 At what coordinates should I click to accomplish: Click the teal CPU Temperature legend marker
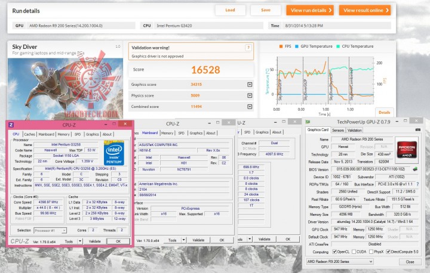click(338, 46)
